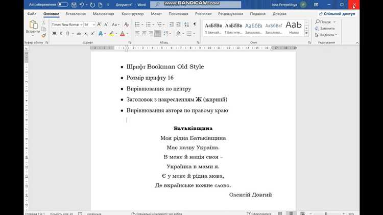Screen dimensions: 383x215
Task: Apply center alignment to the paragraph
Action: [144, 34]
